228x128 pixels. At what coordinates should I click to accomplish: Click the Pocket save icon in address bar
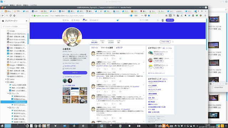click(146, 16)
